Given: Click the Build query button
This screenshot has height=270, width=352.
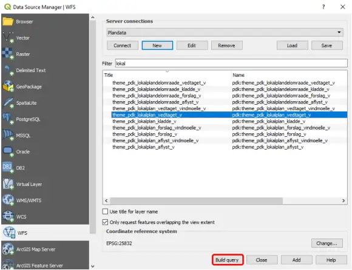Looking at the screenshot, I should pos(228,260).
